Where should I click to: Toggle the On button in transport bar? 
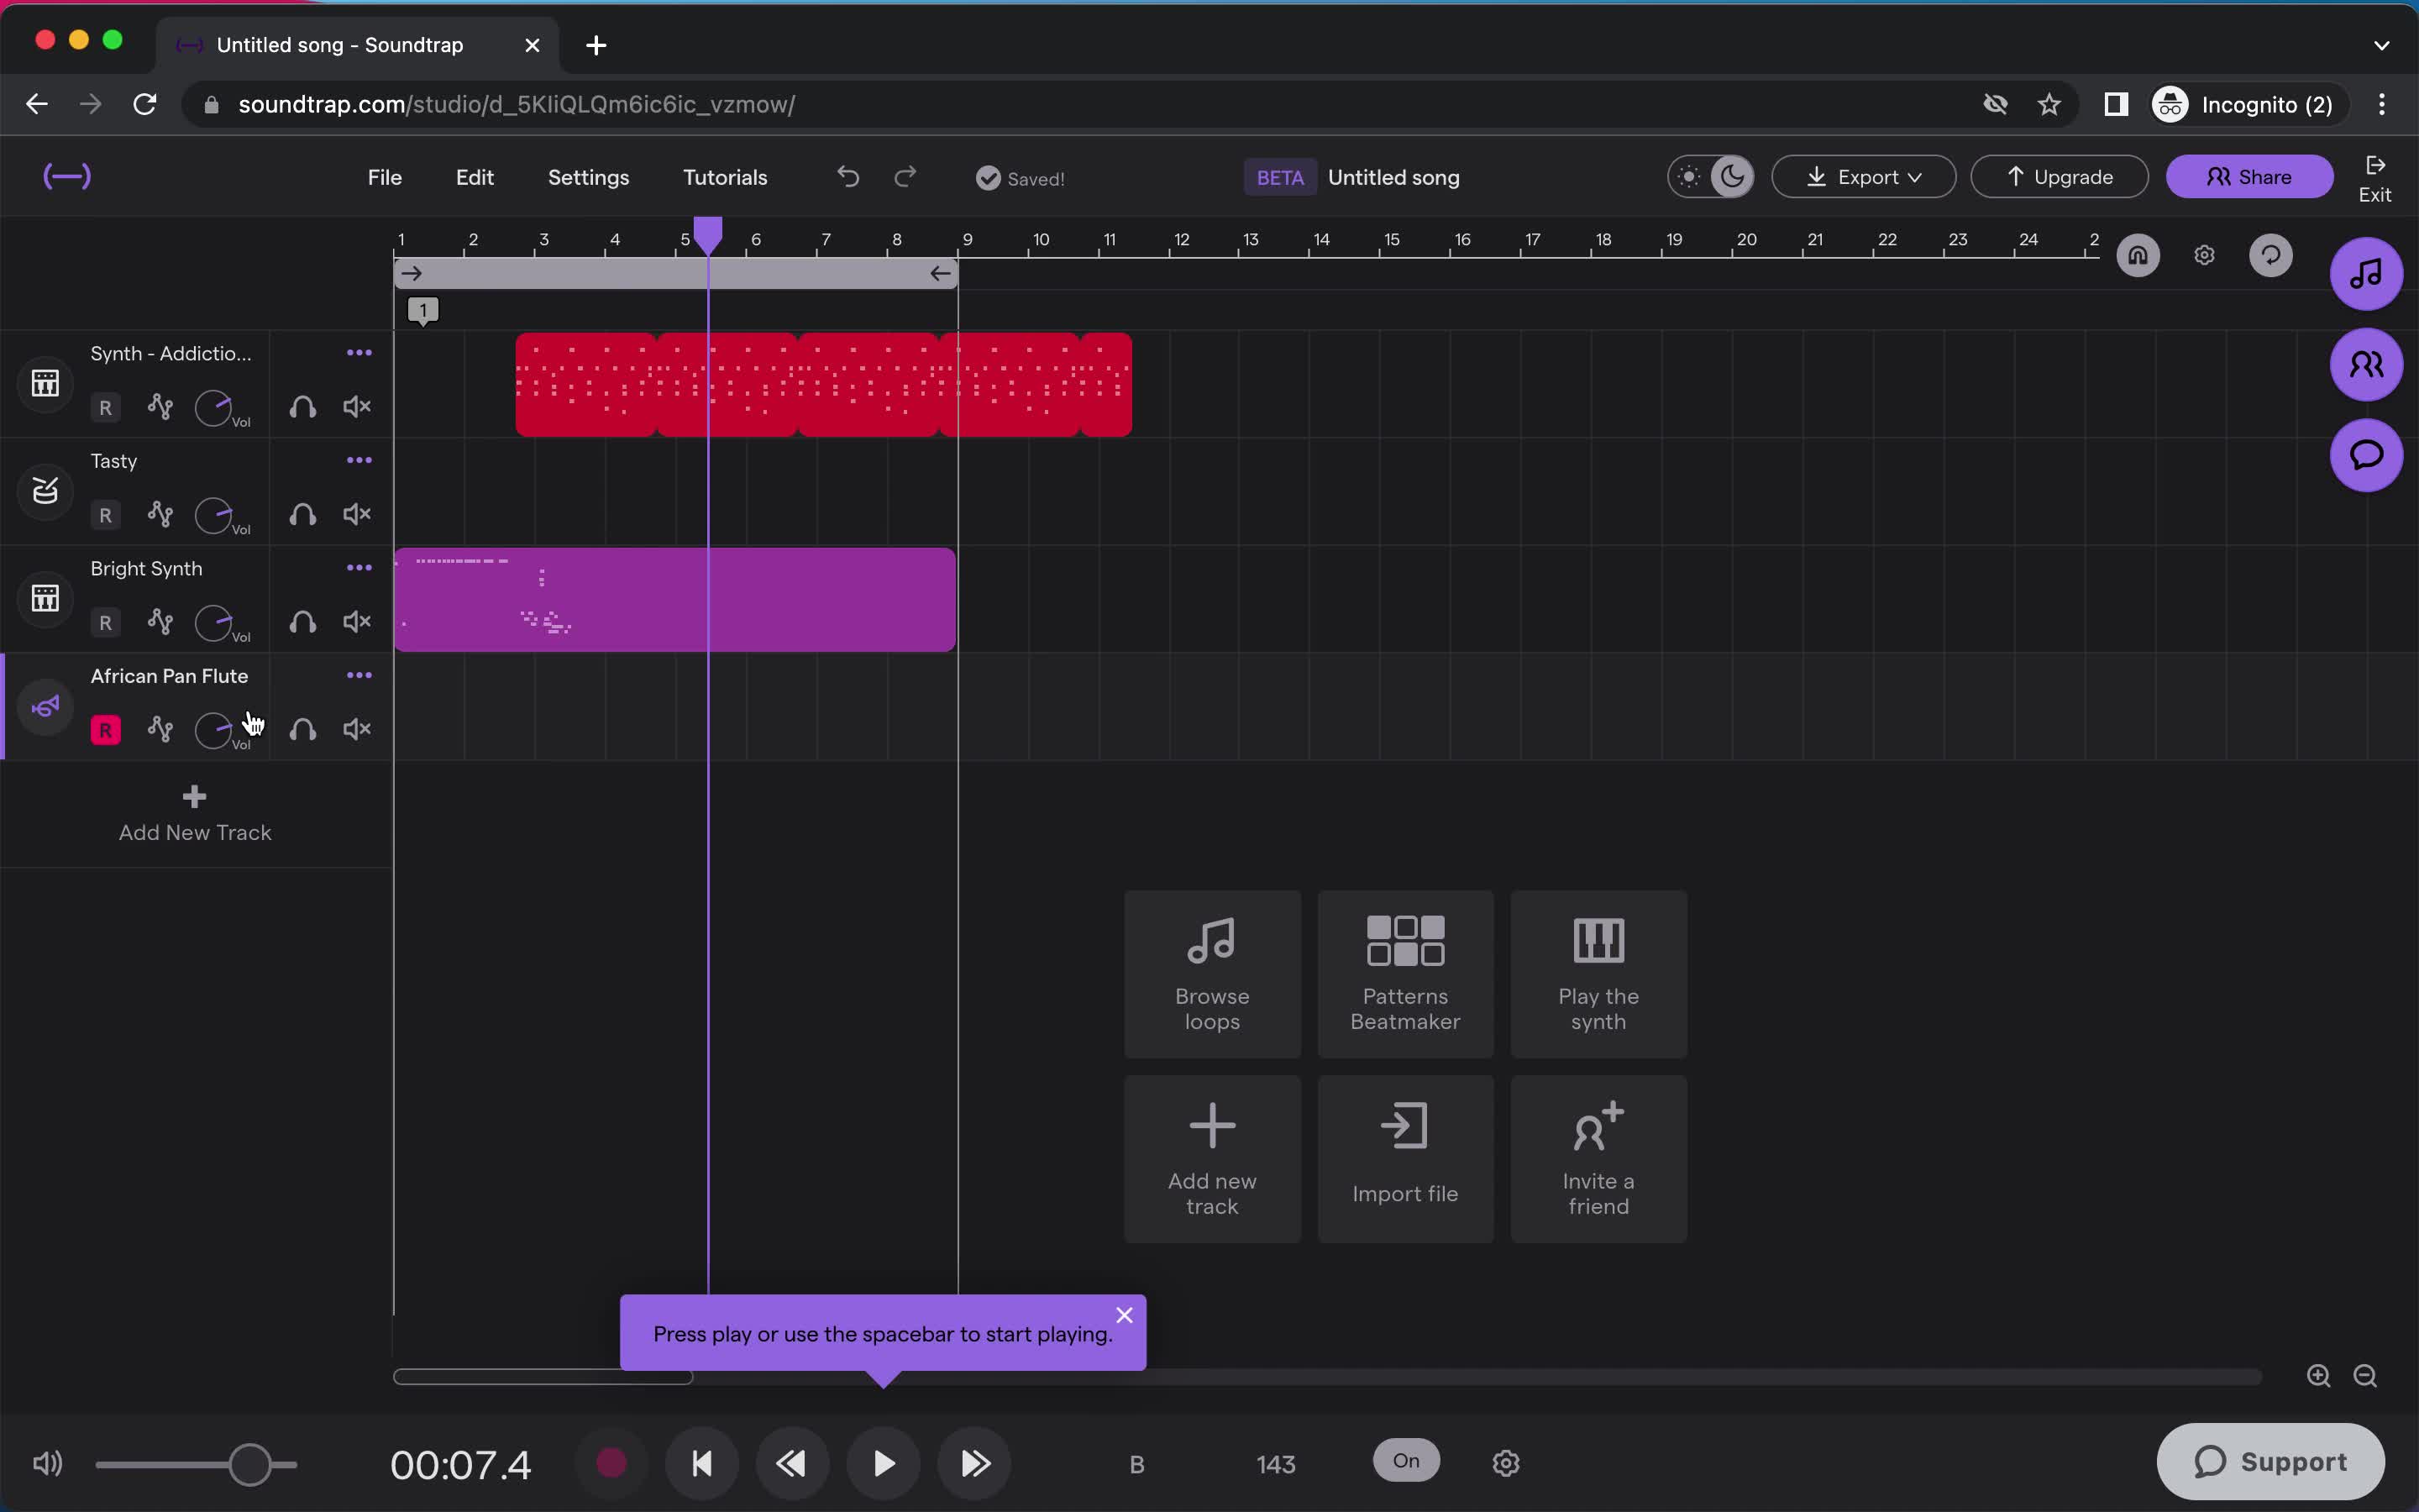click(1407, 1462)
